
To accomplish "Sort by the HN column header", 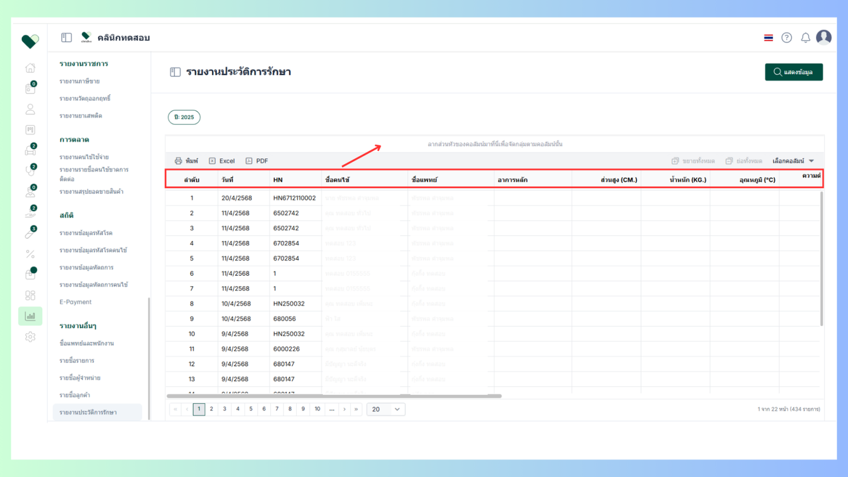I will click(x=296, y=180).
